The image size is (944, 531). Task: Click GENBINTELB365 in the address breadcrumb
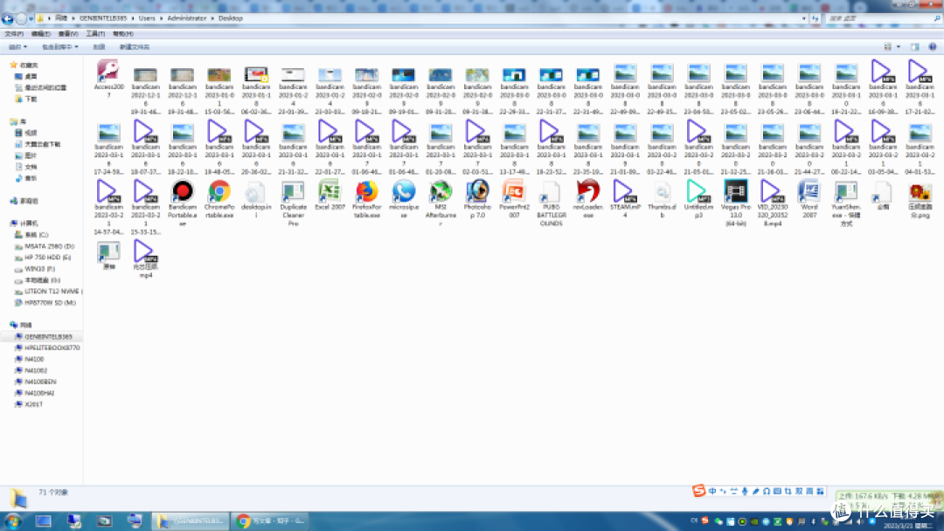tap(103, 18)
